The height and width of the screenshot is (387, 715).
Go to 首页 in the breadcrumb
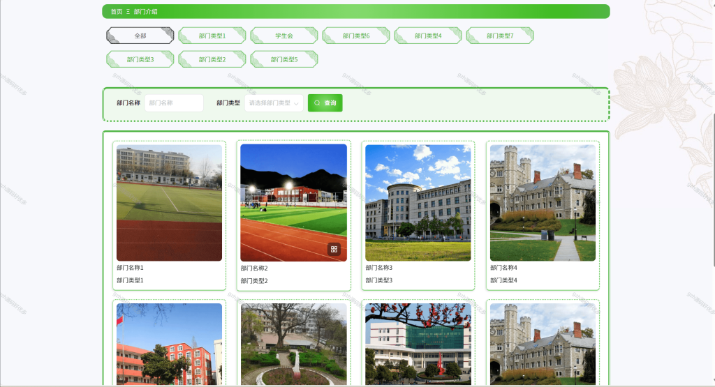[117, 11]
